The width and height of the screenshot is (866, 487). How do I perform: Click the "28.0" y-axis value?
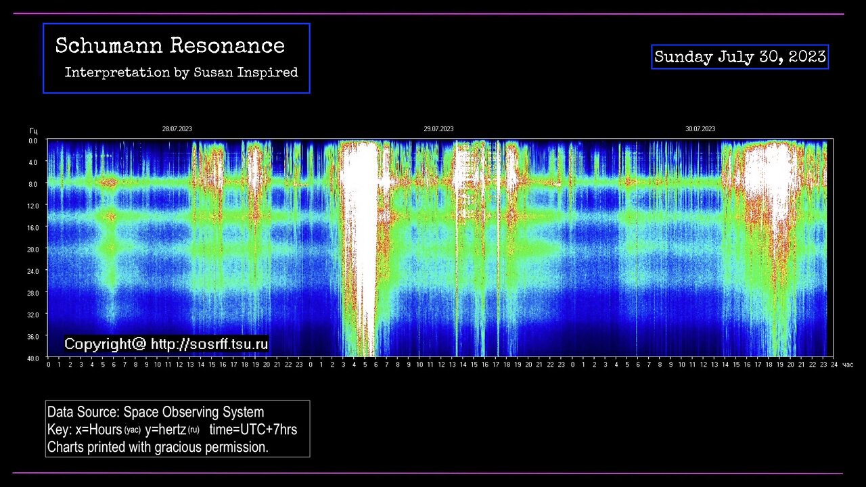coord(33,293)
